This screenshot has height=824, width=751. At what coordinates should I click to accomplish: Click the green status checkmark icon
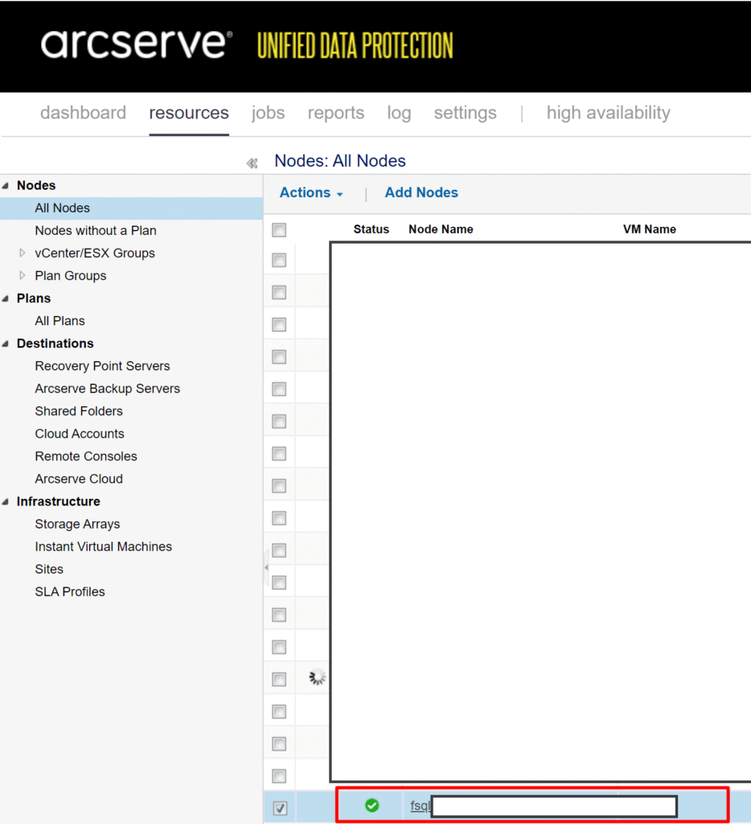click(x=371, y=805)
